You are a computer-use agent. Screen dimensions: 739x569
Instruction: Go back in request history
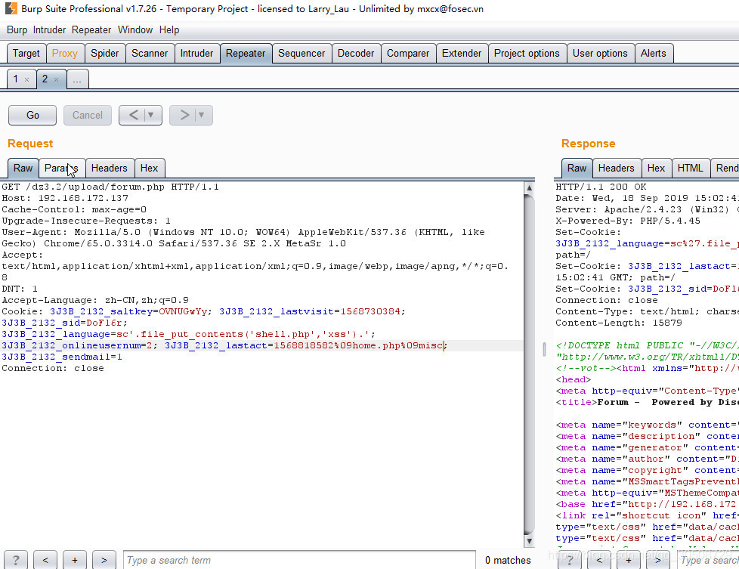click(x=134, y=115)
